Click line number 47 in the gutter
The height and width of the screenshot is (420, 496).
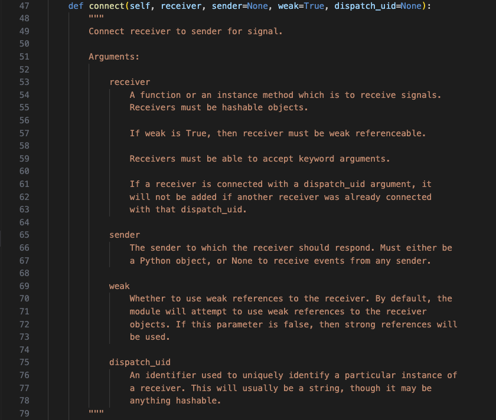click(24, 6)
